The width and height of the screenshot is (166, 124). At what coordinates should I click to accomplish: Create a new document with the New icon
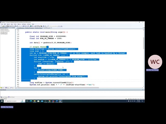(2, 26)
